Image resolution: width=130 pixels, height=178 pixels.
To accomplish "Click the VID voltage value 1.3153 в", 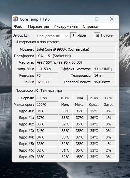I will coord(47,69).
